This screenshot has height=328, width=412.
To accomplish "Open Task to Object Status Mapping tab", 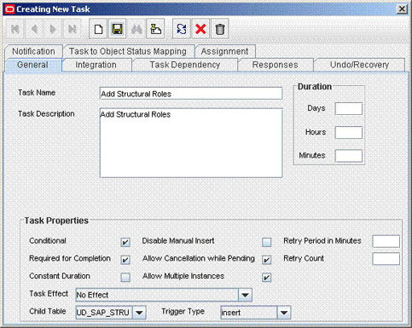I will coord(128,51).
